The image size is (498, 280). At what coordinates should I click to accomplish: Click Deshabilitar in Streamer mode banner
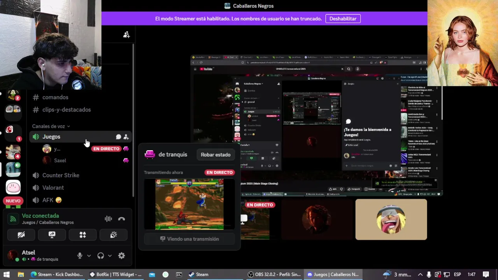tap(343, 19)
